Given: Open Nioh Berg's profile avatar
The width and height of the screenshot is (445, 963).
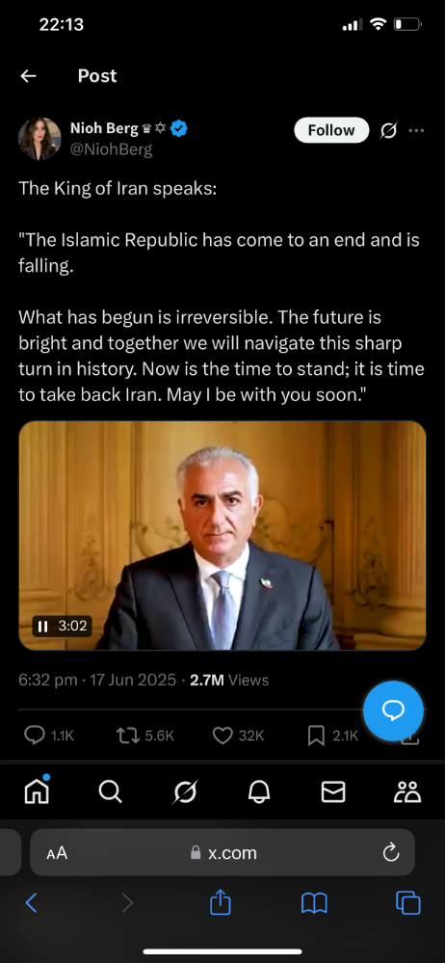Looking at the screenshot, I should pyautogui.click(x=39, y=139).
